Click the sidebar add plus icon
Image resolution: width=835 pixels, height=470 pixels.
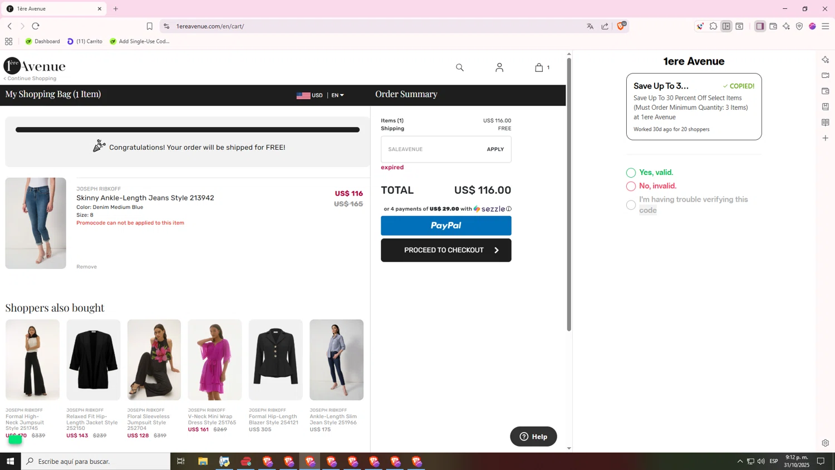(826, 138)
